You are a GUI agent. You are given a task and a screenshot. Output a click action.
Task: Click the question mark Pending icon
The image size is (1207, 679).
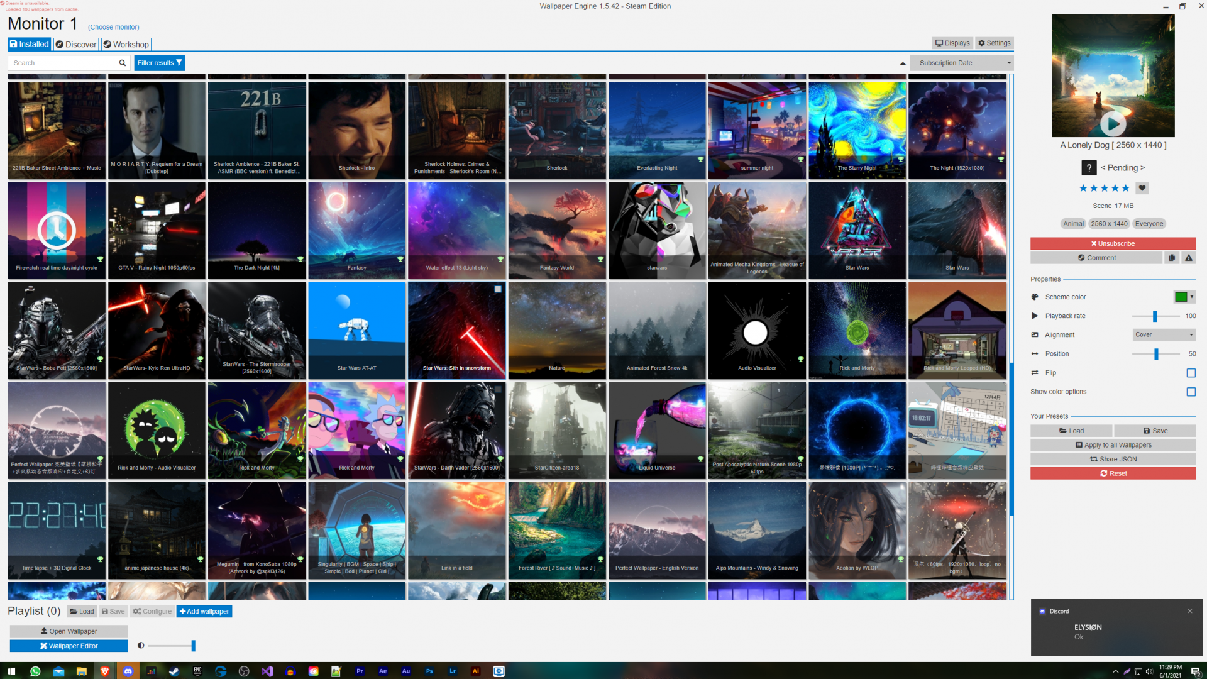point(1089,168)
